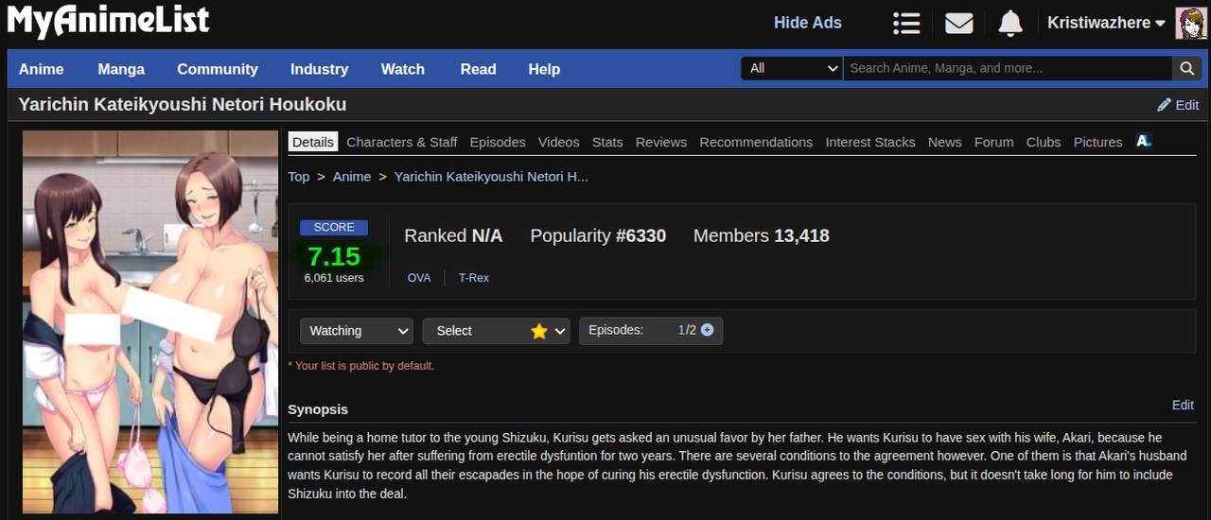This screenshot has width=1211, height=520.
Task: Switch to the Stats tab
Action: (607, 142)
